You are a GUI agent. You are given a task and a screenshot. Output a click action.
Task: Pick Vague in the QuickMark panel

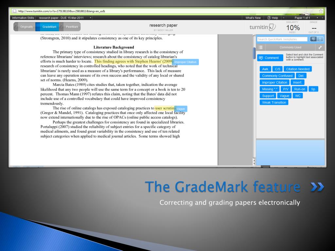coord(284,96)
